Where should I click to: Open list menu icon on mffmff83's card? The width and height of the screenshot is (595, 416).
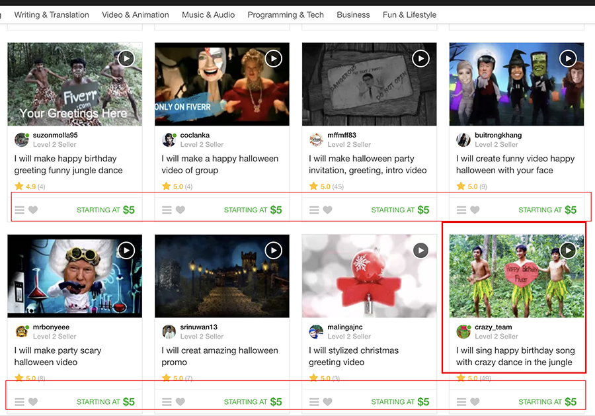[314, 210]
